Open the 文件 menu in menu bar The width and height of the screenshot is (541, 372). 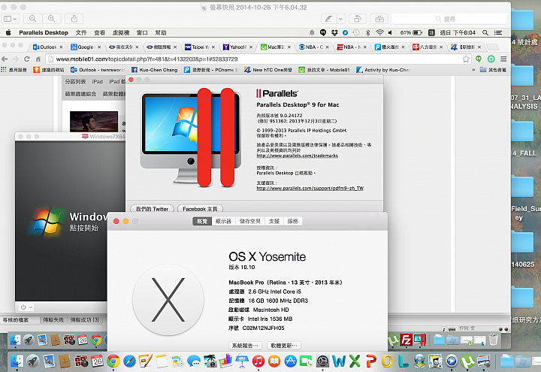click(x=81, y=32)
